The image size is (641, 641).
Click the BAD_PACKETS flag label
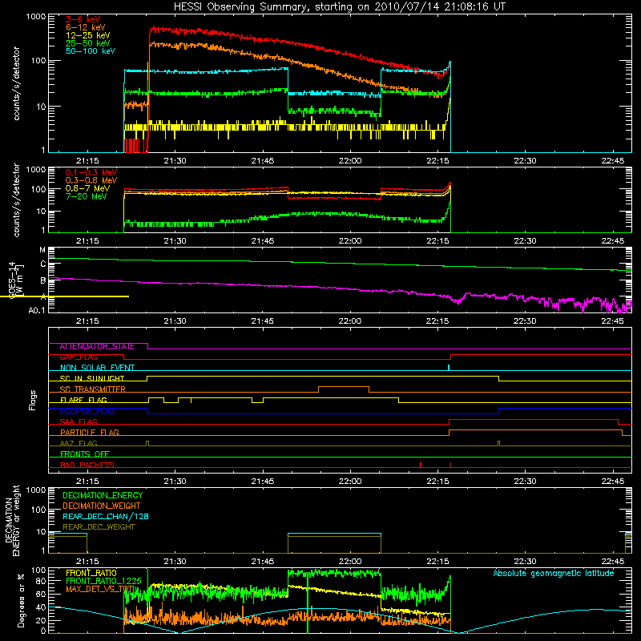point(87,465)
